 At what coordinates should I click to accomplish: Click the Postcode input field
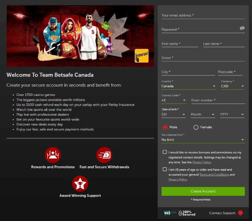(x=230, y=72)
